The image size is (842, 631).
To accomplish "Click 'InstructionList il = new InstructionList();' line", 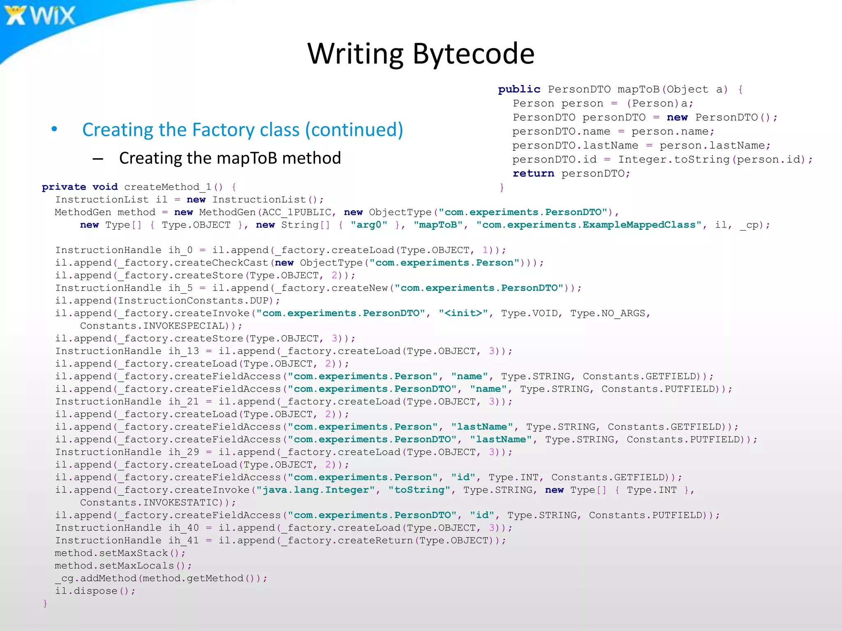I will 189,200.
